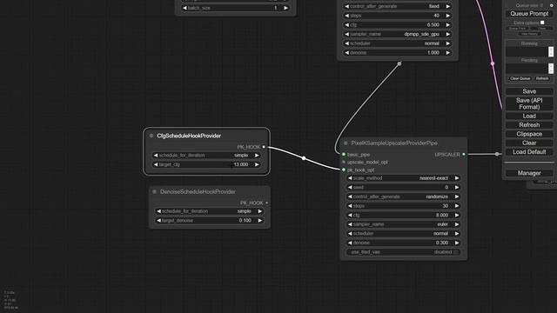Click Load Default
The image size is (557, 313).
pos(529,152)
